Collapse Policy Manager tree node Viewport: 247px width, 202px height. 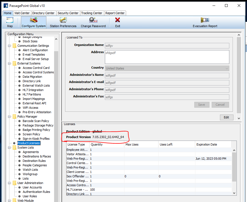click(9, 116)
